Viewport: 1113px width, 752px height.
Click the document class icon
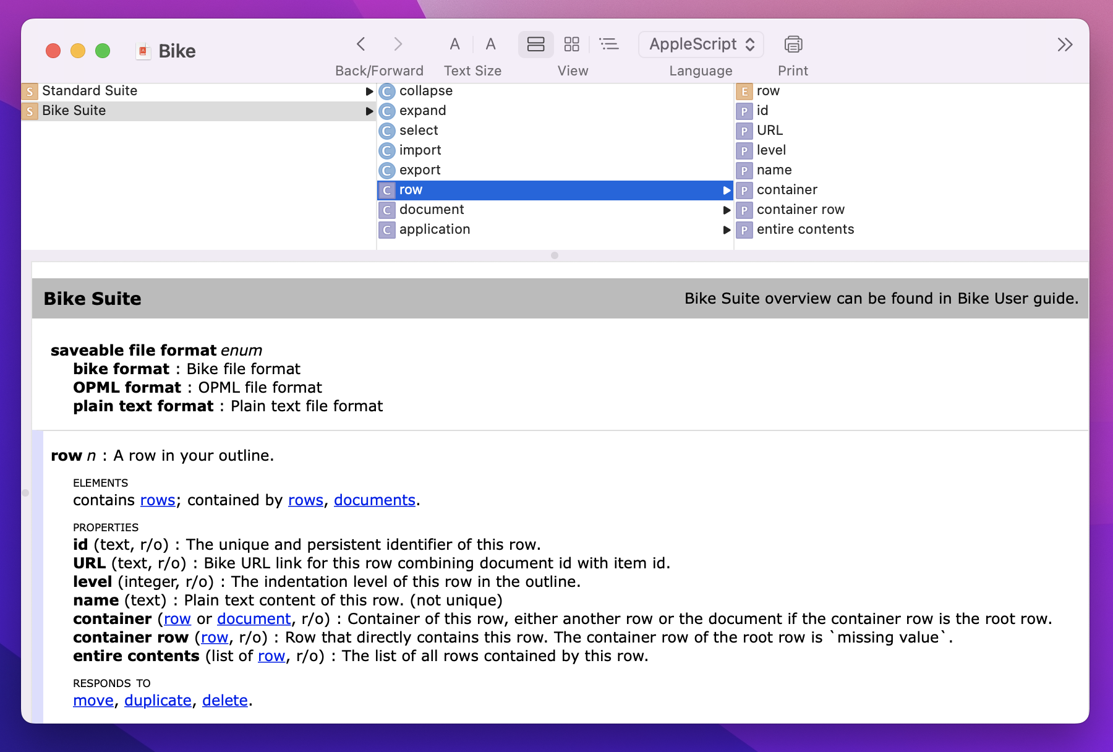(387, 210)
